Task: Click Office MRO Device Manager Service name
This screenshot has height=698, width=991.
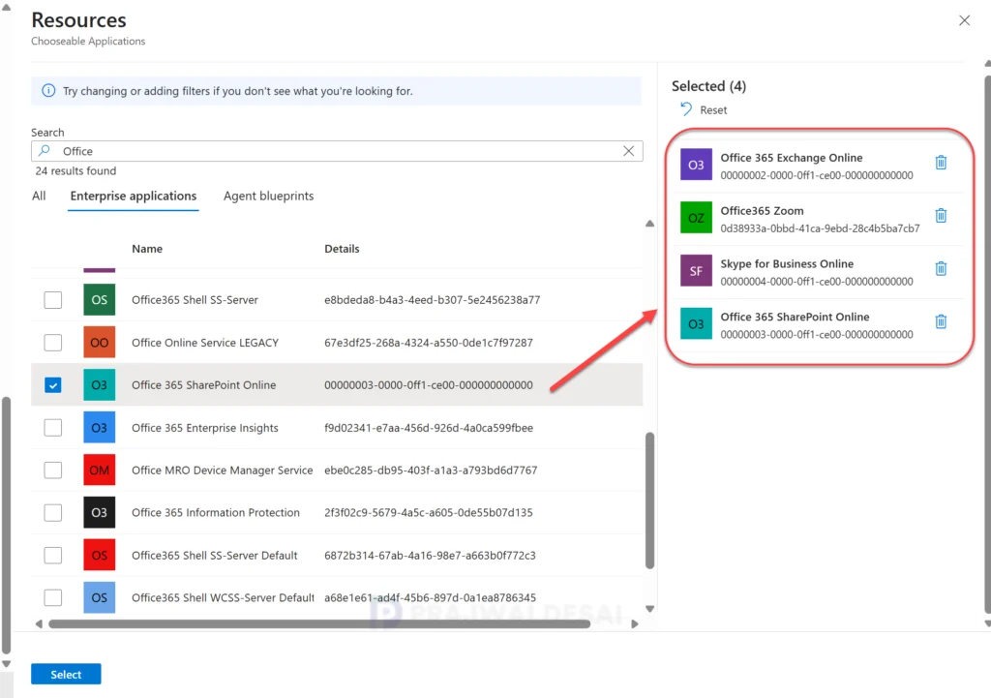Action: (x=222, y=470)
